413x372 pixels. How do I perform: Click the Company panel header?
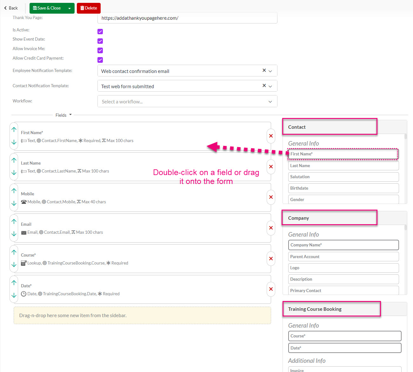point(345,218)
